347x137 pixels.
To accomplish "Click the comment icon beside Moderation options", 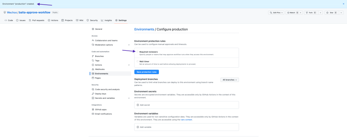I will pyautogui.click(x=93, y=45).
